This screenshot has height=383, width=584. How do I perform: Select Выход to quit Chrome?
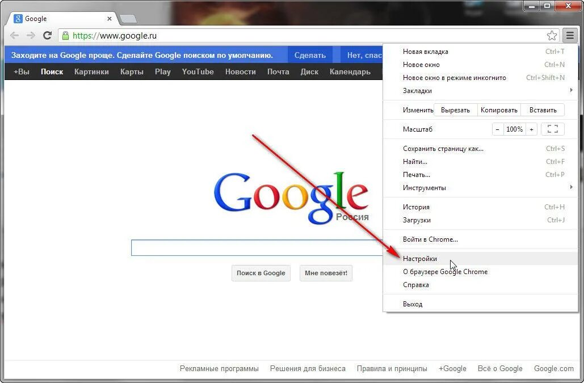coord(481,304)
